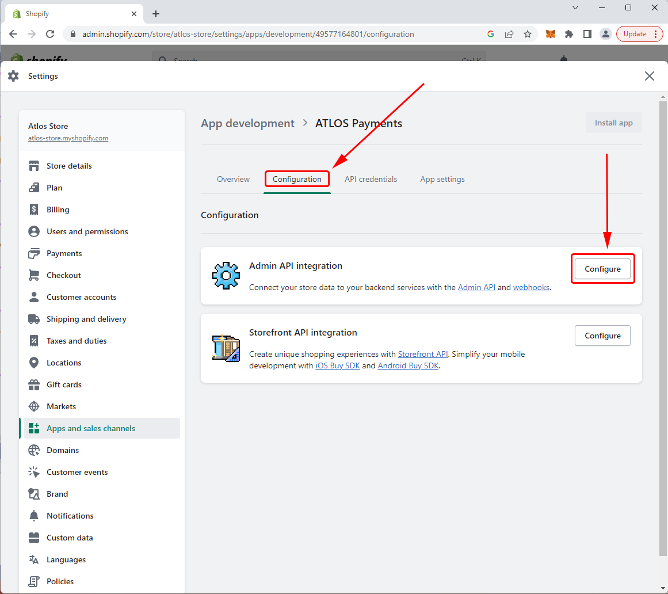Click the Gift cards icon
The height and width of the screenshot is (594, 668).
tap(33, 384)
